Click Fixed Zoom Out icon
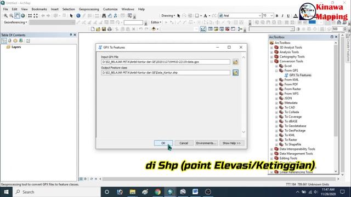Screen dimensions: 351x197 coord(36,16)
